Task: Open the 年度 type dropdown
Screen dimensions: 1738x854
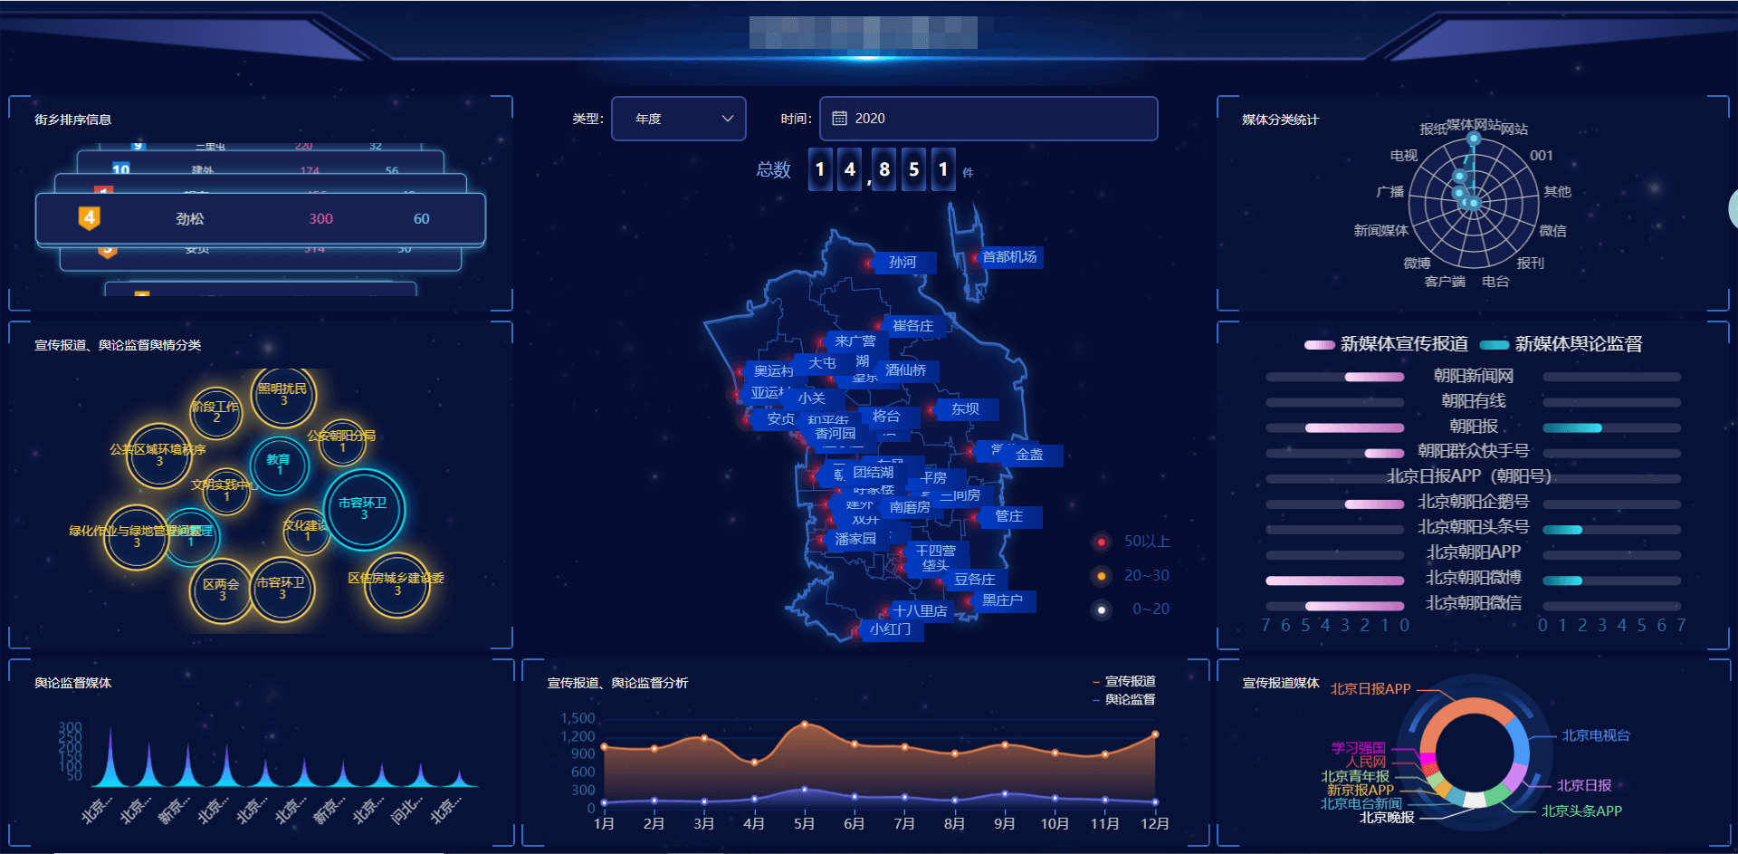Action: click(x=679, y=119)
